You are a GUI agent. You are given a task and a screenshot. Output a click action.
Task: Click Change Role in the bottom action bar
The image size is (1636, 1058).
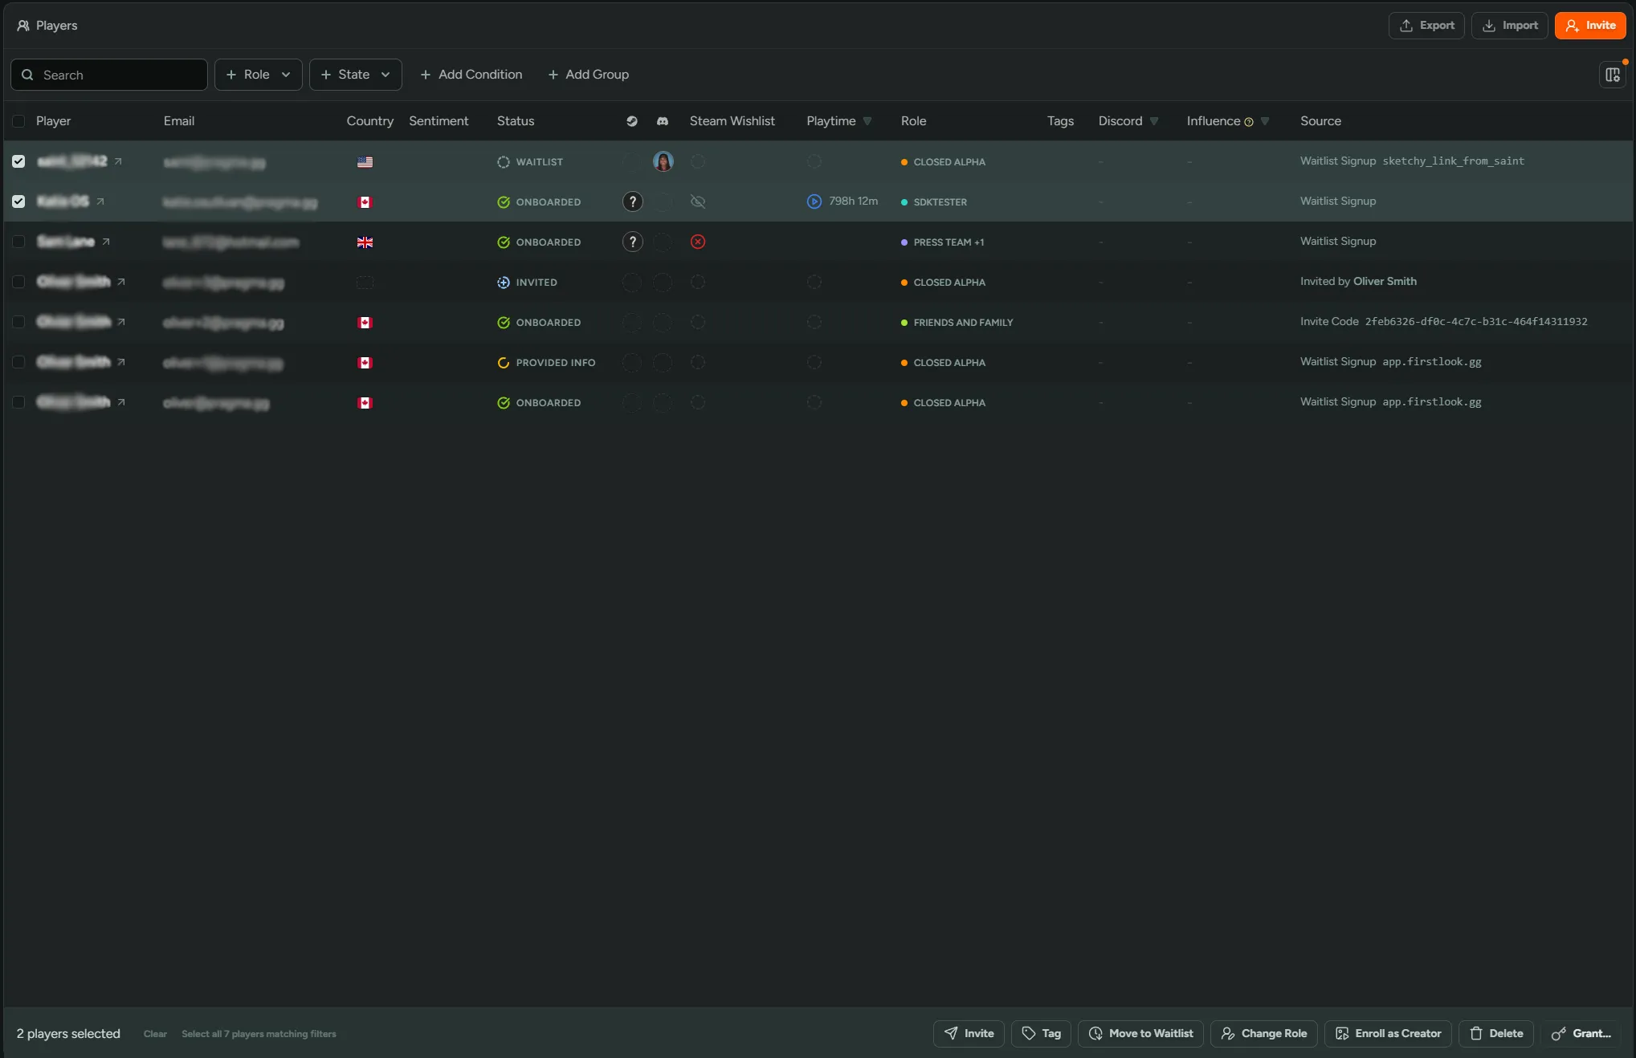tap(1263, 1033)
